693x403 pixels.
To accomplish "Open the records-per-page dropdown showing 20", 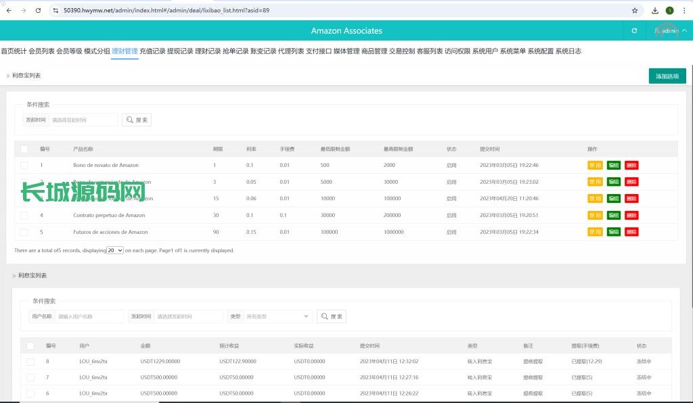I will pos(115,250).
